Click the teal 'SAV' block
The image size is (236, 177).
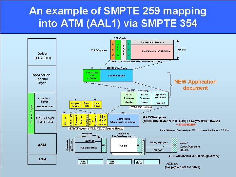pyautogui.click(x=129, y=50)
